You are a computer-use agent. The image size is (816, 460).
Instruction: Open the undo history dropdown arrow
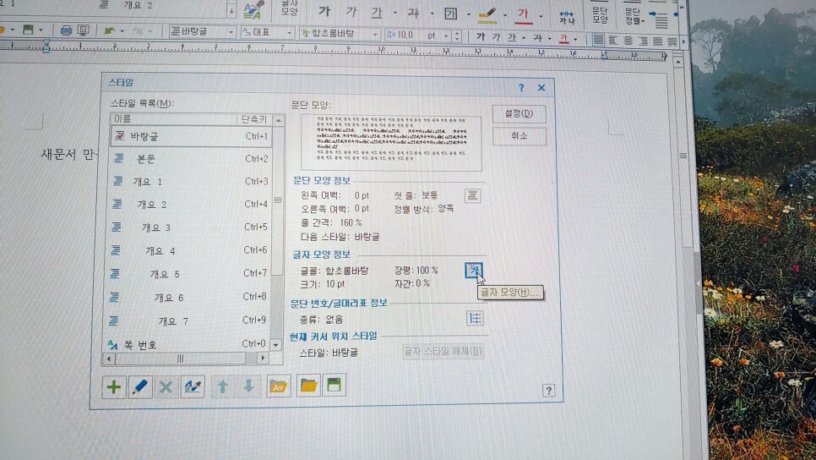tap(122, 30)
